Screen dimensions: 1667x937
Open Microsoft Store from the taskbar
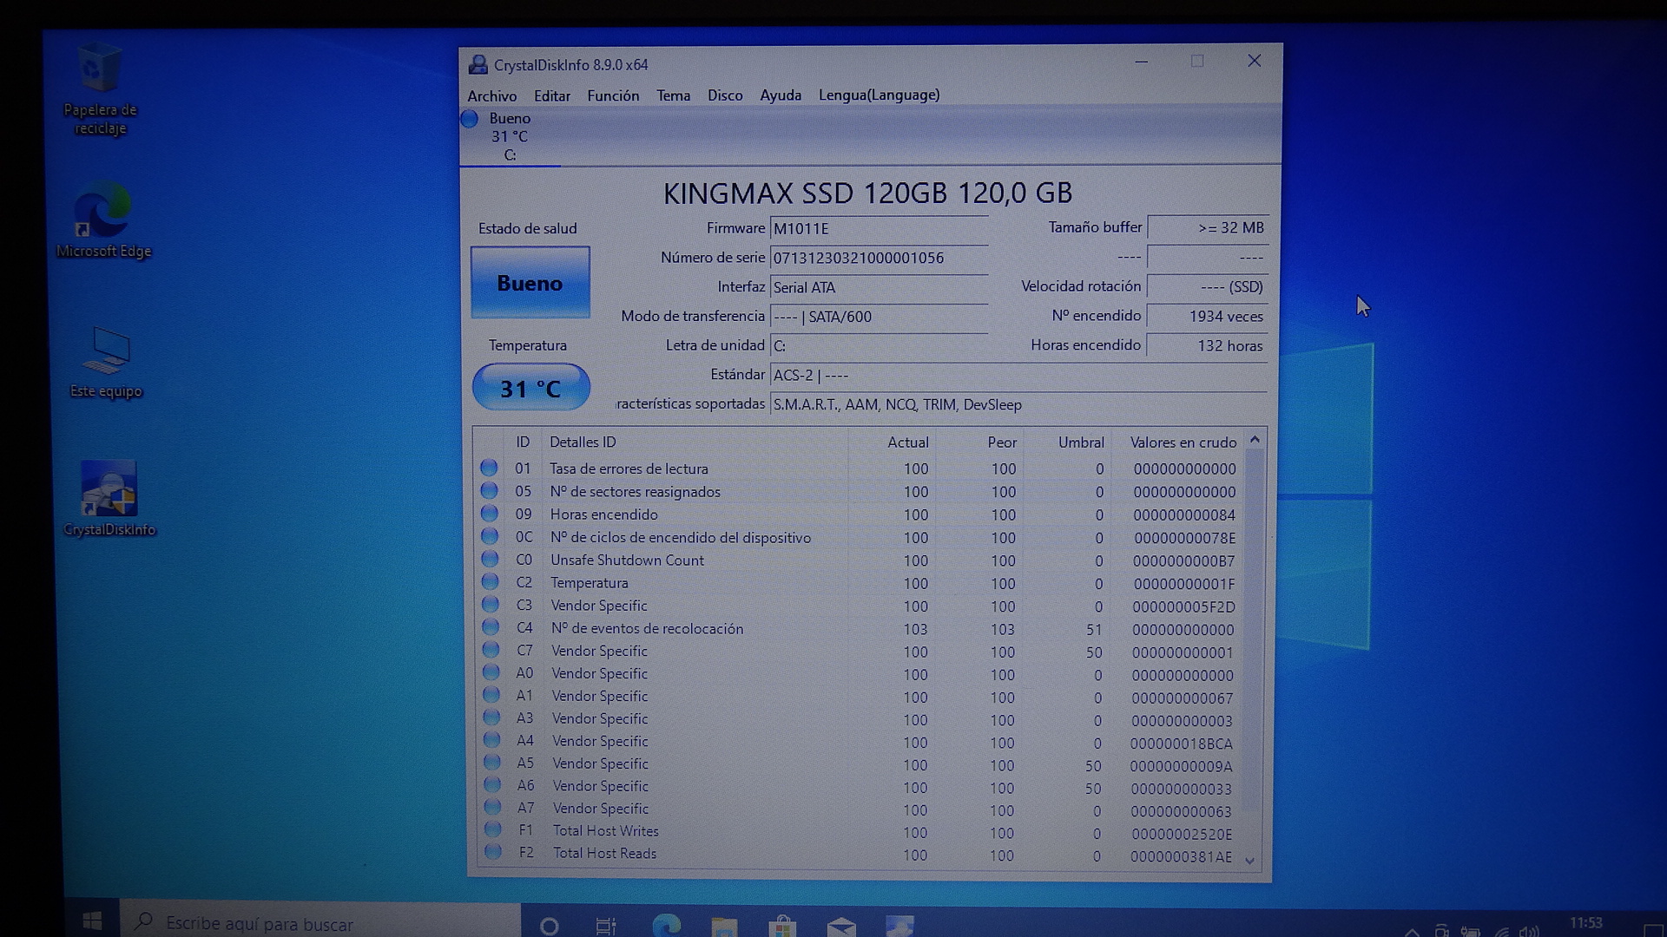pos(782,927)
